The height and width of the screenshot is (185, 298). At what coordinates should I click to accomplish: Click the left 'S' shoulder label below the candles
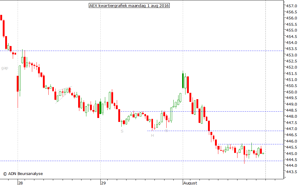122,131
